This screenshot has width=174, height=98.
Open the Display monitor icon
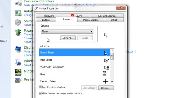(x=18, y=49)
